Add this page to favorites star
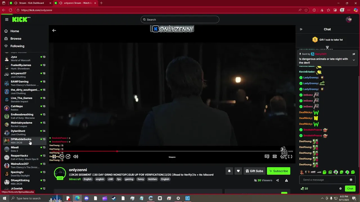Image resolution: width=360 pixels, height=202 pixels. coord(306,10)
